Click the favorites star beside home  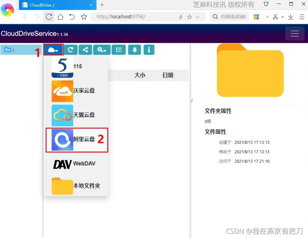point(84,17)
